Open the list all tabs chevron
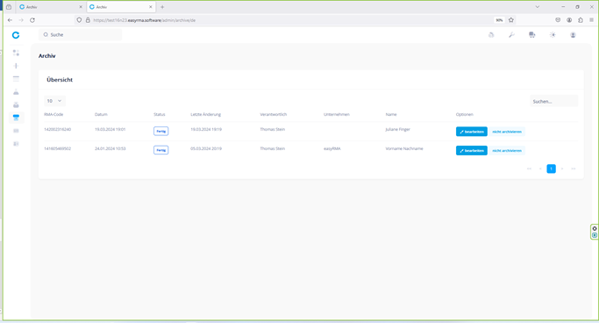 [x=537, y=7]
